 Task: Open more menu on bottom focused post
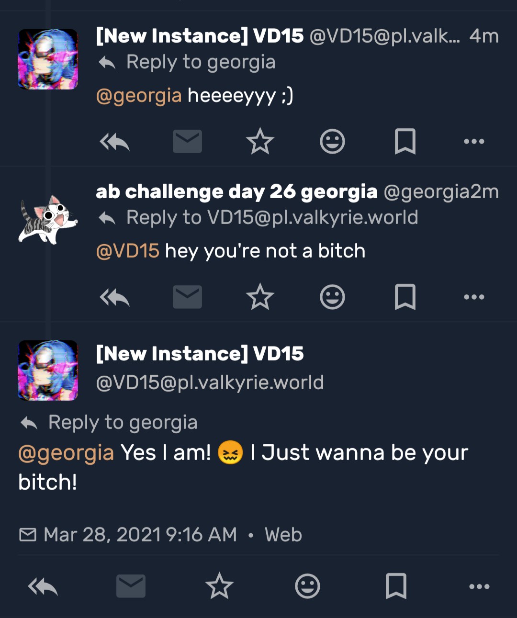point(479,586)
